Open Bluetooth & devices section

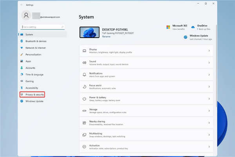click(43, 41)
